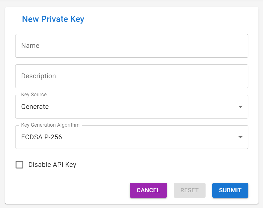The image size is (263, 208).
Task: Click CANCEL to dismiss the dialog
Action: [148, 190]
